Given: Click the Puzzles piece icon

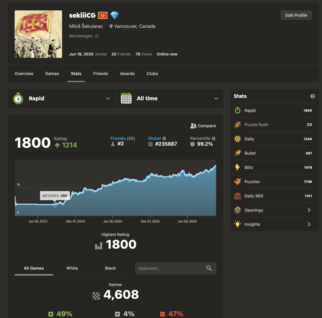Looking at the screenshot, I should click(237, 182).
